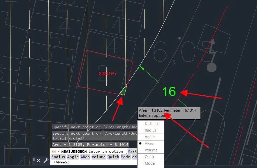The height and width of the screenshot is (168, 257).
Task: Click the Dist command line option
Action: [x=132, y=151]
